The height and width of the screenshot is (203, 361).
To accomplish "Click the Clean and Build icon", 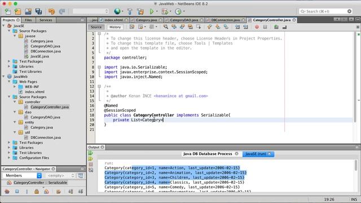I will tap(140, 11).
